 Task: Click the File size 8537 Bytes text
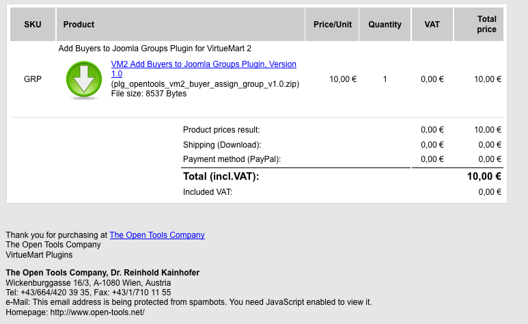point(149,94)
